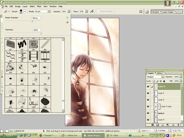Screen dimensions: 184x138
Task: Click lock image pixels brush icon
Action: pyautogui.click(x=158, y=81)
